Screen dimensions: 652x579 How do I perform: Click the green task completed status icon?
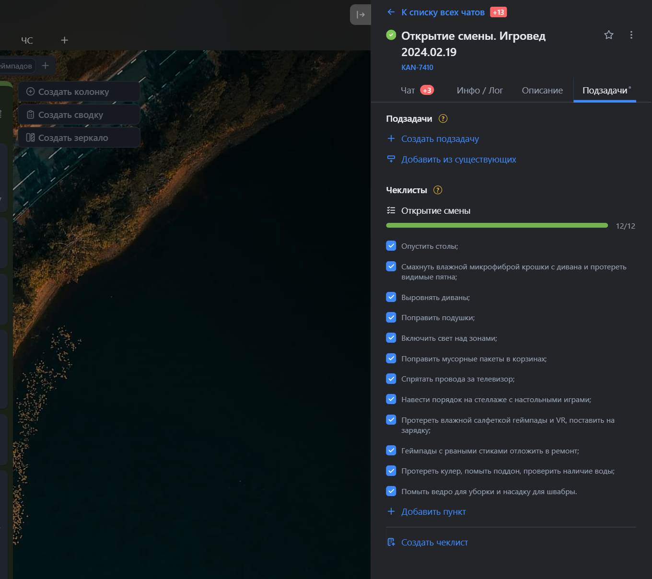[391, 35]
